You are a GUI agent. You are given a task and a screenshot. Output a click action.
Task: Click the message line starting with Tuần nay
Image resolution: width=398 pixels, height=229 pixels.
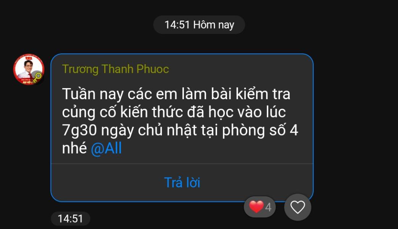pyautogui.click(x=176, y=94)
